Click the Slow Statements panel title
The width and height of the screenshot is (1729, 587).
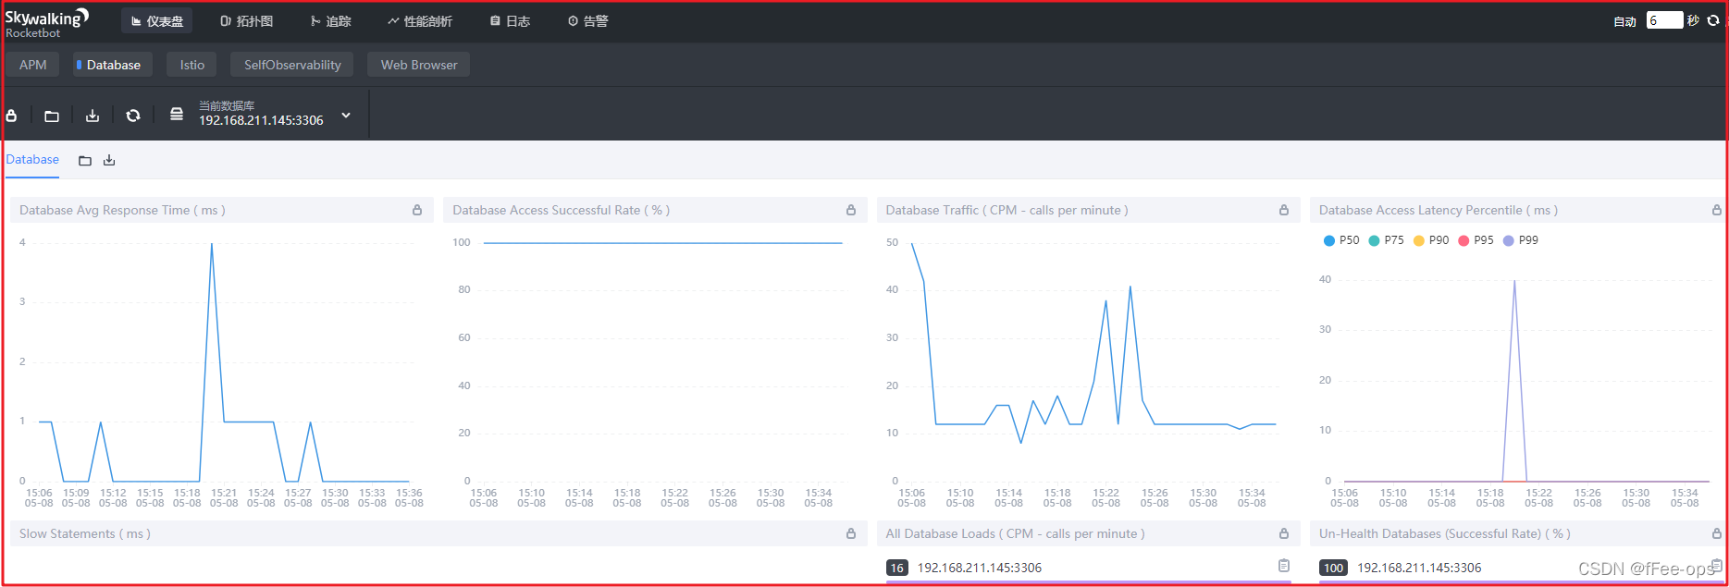tap(85, 534)
